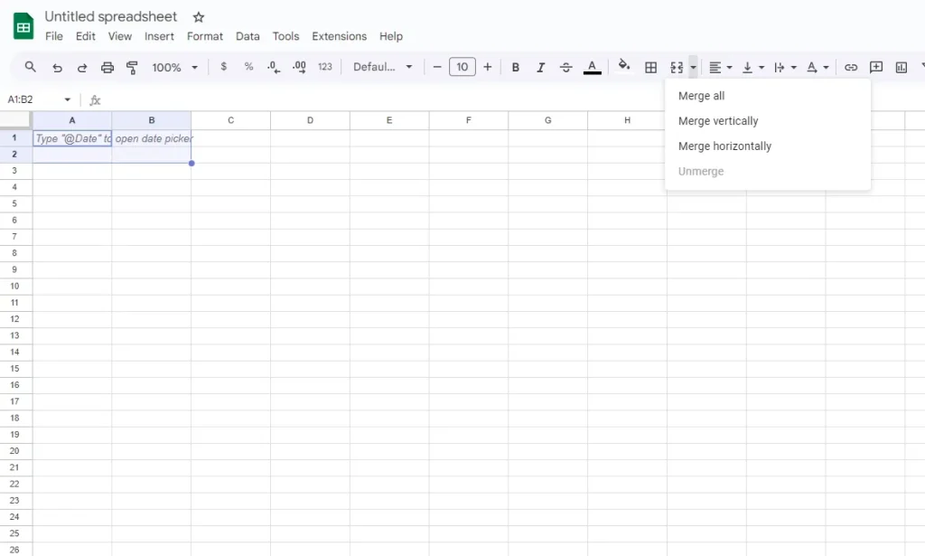Screen dimensions: 925x556
Task: Insert a link
Action: coord(851,67)
